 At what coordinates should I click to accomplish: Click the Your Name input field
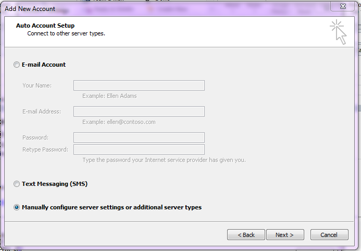[139, 85]
